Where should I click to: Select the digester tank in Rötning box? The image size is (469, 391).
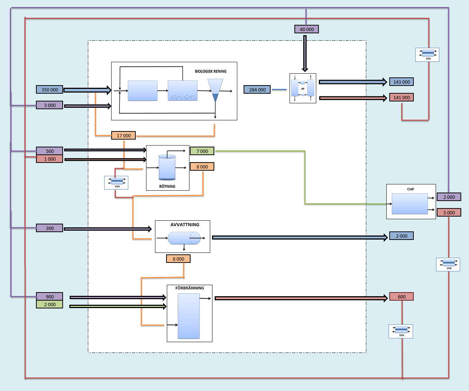coord(167,167)
